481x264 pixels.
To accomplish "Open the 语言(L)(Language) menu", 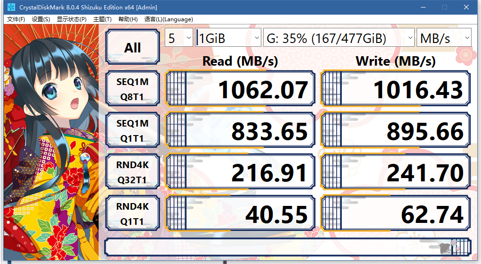I will click(169, 19).
